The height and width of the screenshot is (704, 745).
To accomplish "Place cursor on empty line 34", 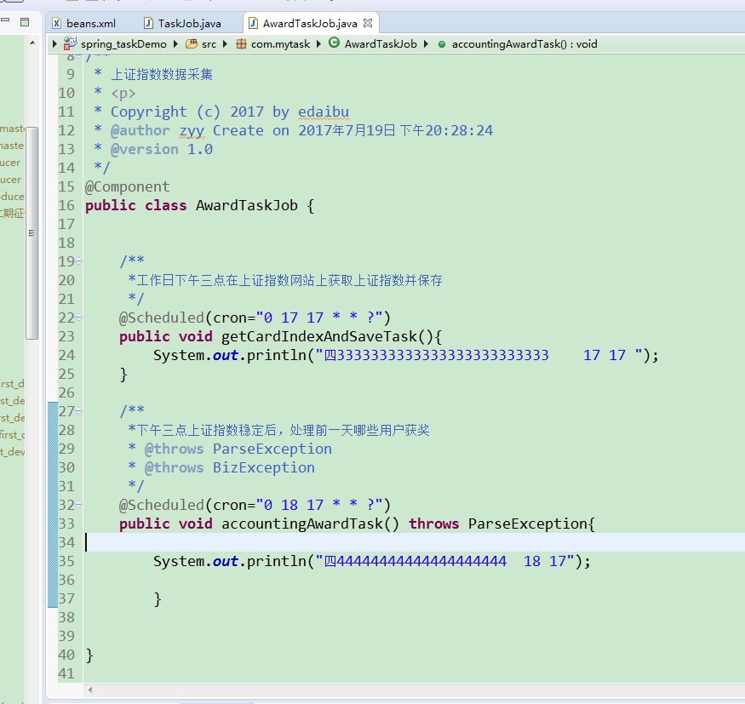I will (413, 542).
